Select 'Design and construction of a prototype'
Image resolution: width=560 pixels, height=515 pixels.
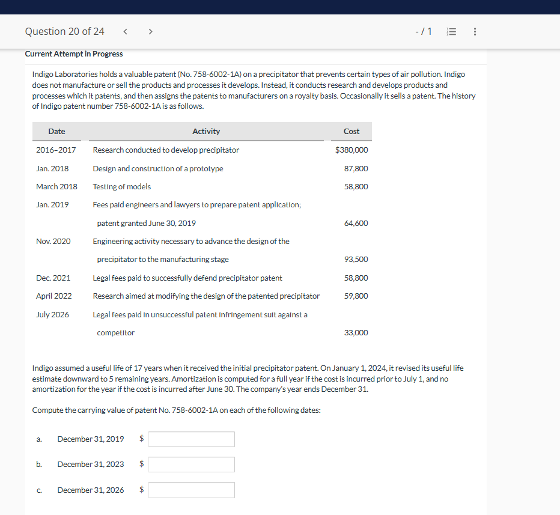pos(158,169)
